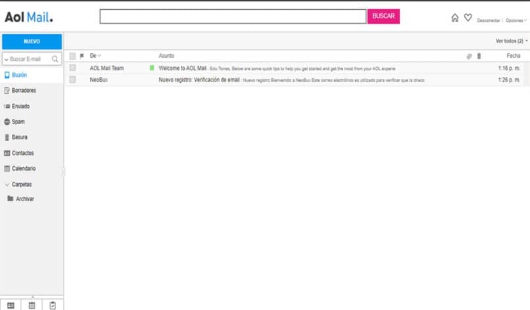
Task: Expand the small arrow above bottom bar
Action: tap(32, 297)
